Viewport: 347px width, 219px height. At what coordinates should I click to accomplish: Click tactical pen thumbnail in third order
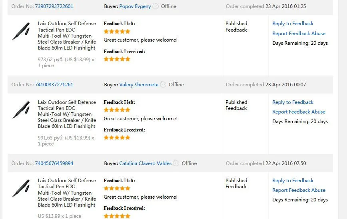pyautogui.click(x=21, y=188)
